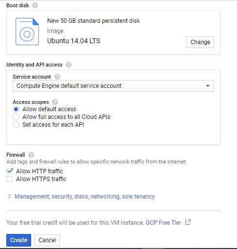Click the Cancel button

tap(47, 240)
